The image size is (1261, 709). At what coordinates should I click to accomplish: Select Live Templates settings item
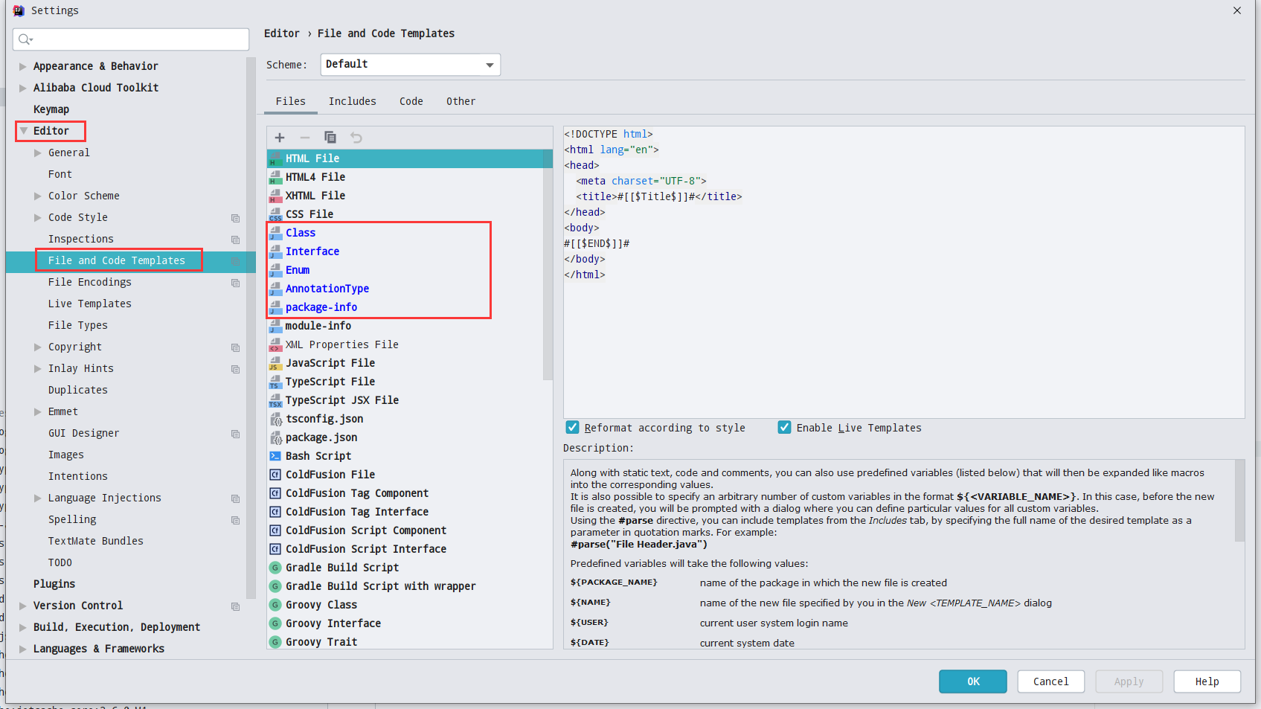point(90,304)
